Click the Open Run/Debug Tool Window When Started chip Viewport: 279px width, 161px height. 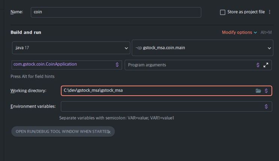(63, 131)
